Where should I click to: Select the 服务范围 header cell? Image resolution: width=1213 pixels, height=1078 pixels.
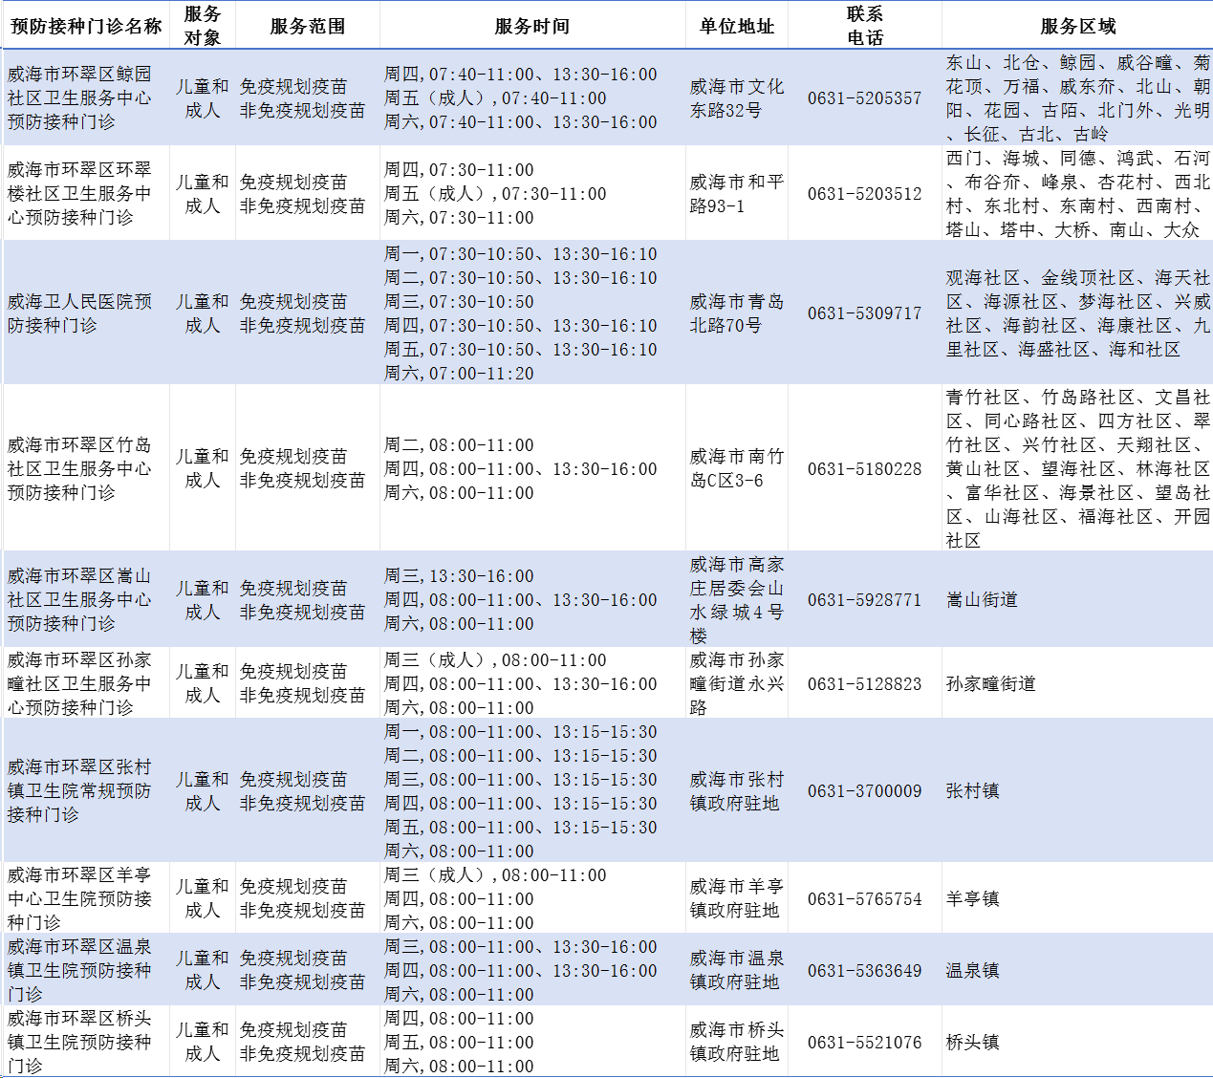308,26
